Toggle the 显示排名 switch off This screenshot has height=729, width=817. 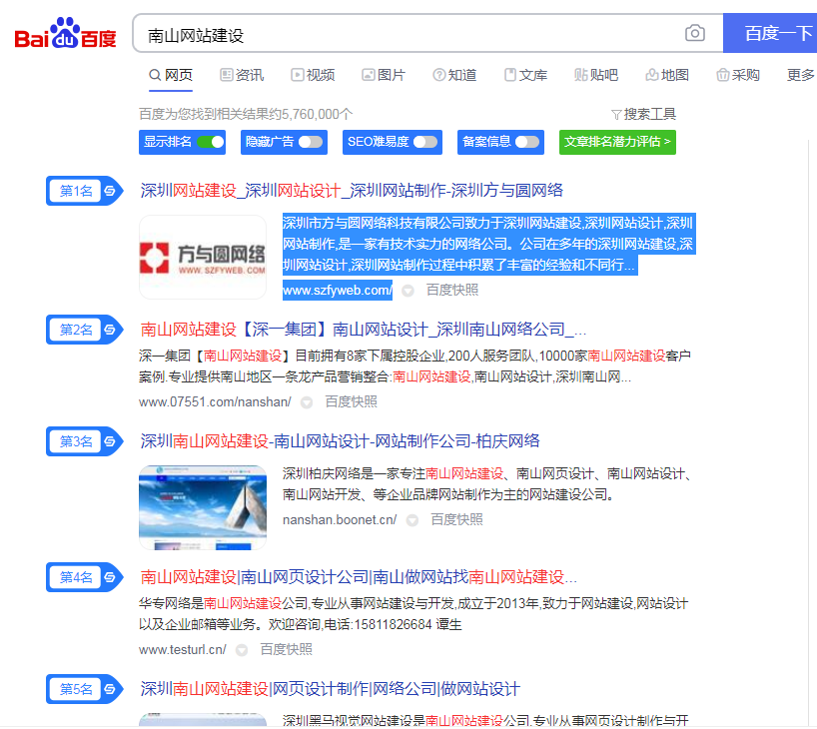211,142
